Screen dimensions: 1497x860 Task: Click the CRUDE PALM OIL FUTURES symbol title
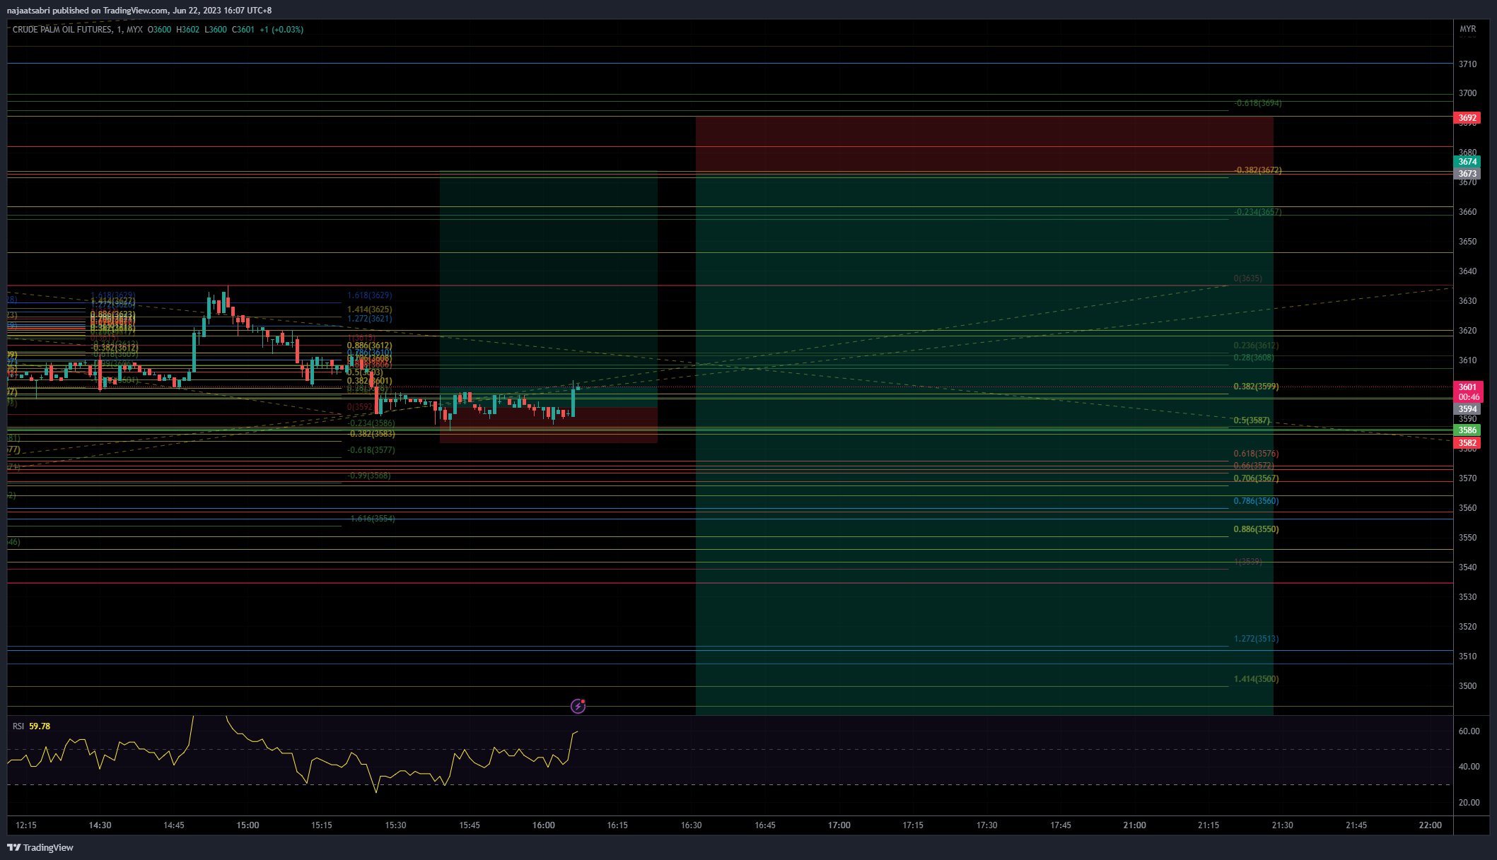tap(62, 30)
